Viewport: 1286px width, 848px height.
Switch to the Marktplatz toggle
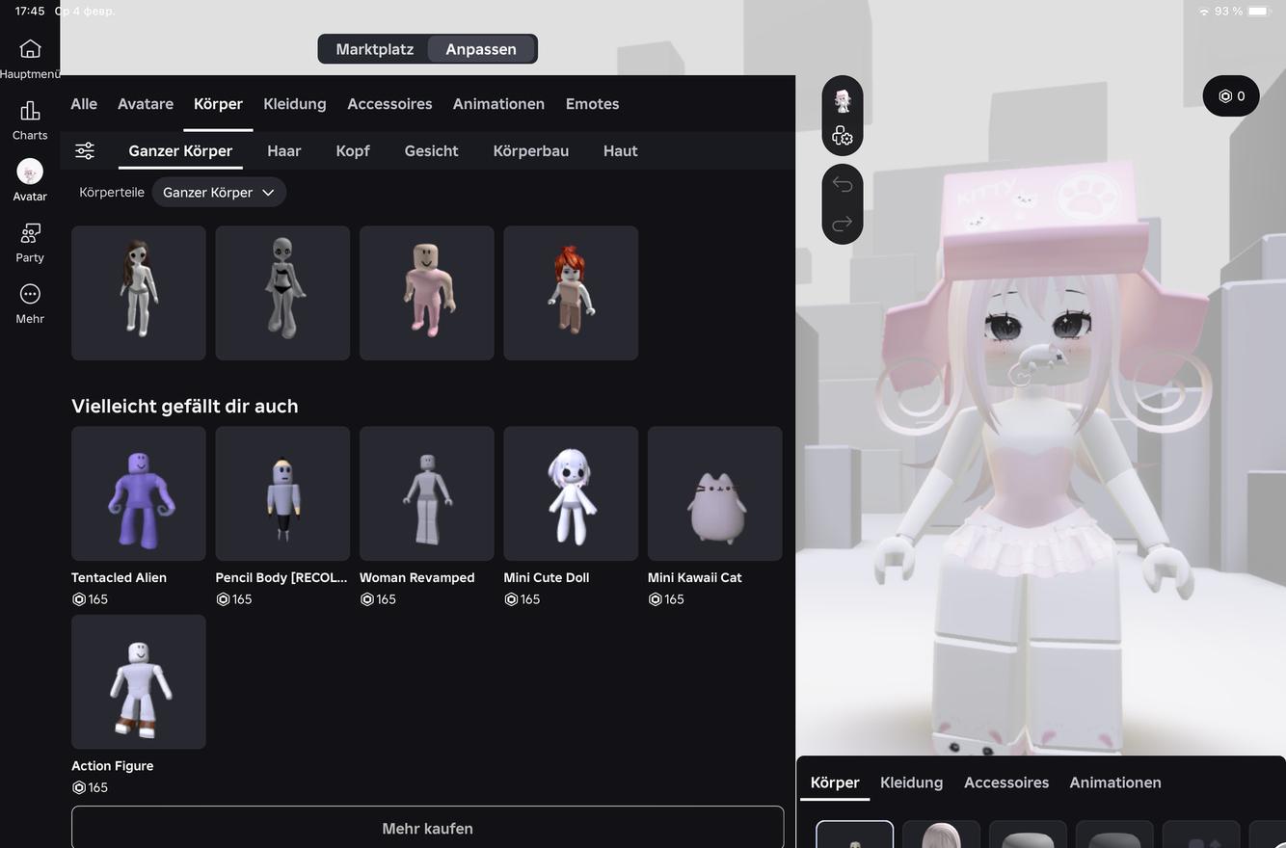coord(374,49)
